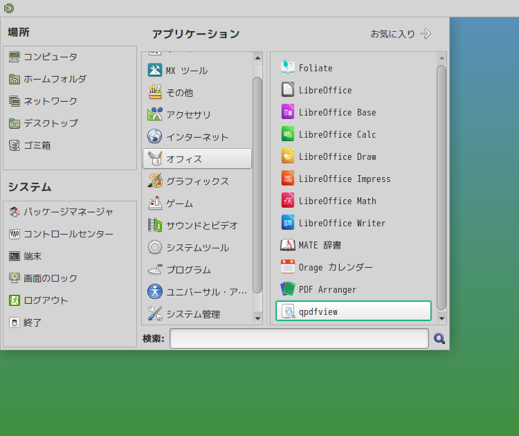Viewport: 519px width, 436px height.
Task: Open コントロールセンター
Action: pyautogui.click(x=61, y=234)
